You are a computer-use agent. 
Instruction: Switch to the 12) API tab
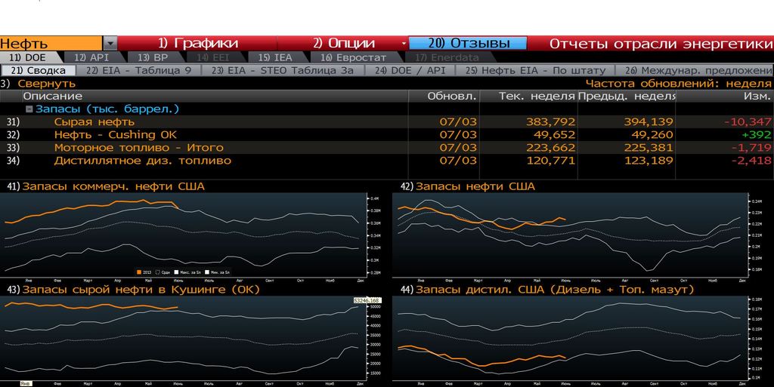pos(91,57)
